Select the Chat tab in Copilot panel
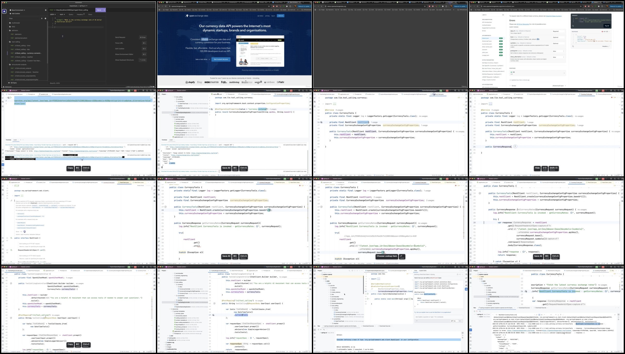 click(415, 271)
